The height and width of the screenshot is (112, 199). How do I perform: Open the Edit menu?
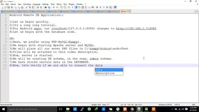(x=7, y=4)
